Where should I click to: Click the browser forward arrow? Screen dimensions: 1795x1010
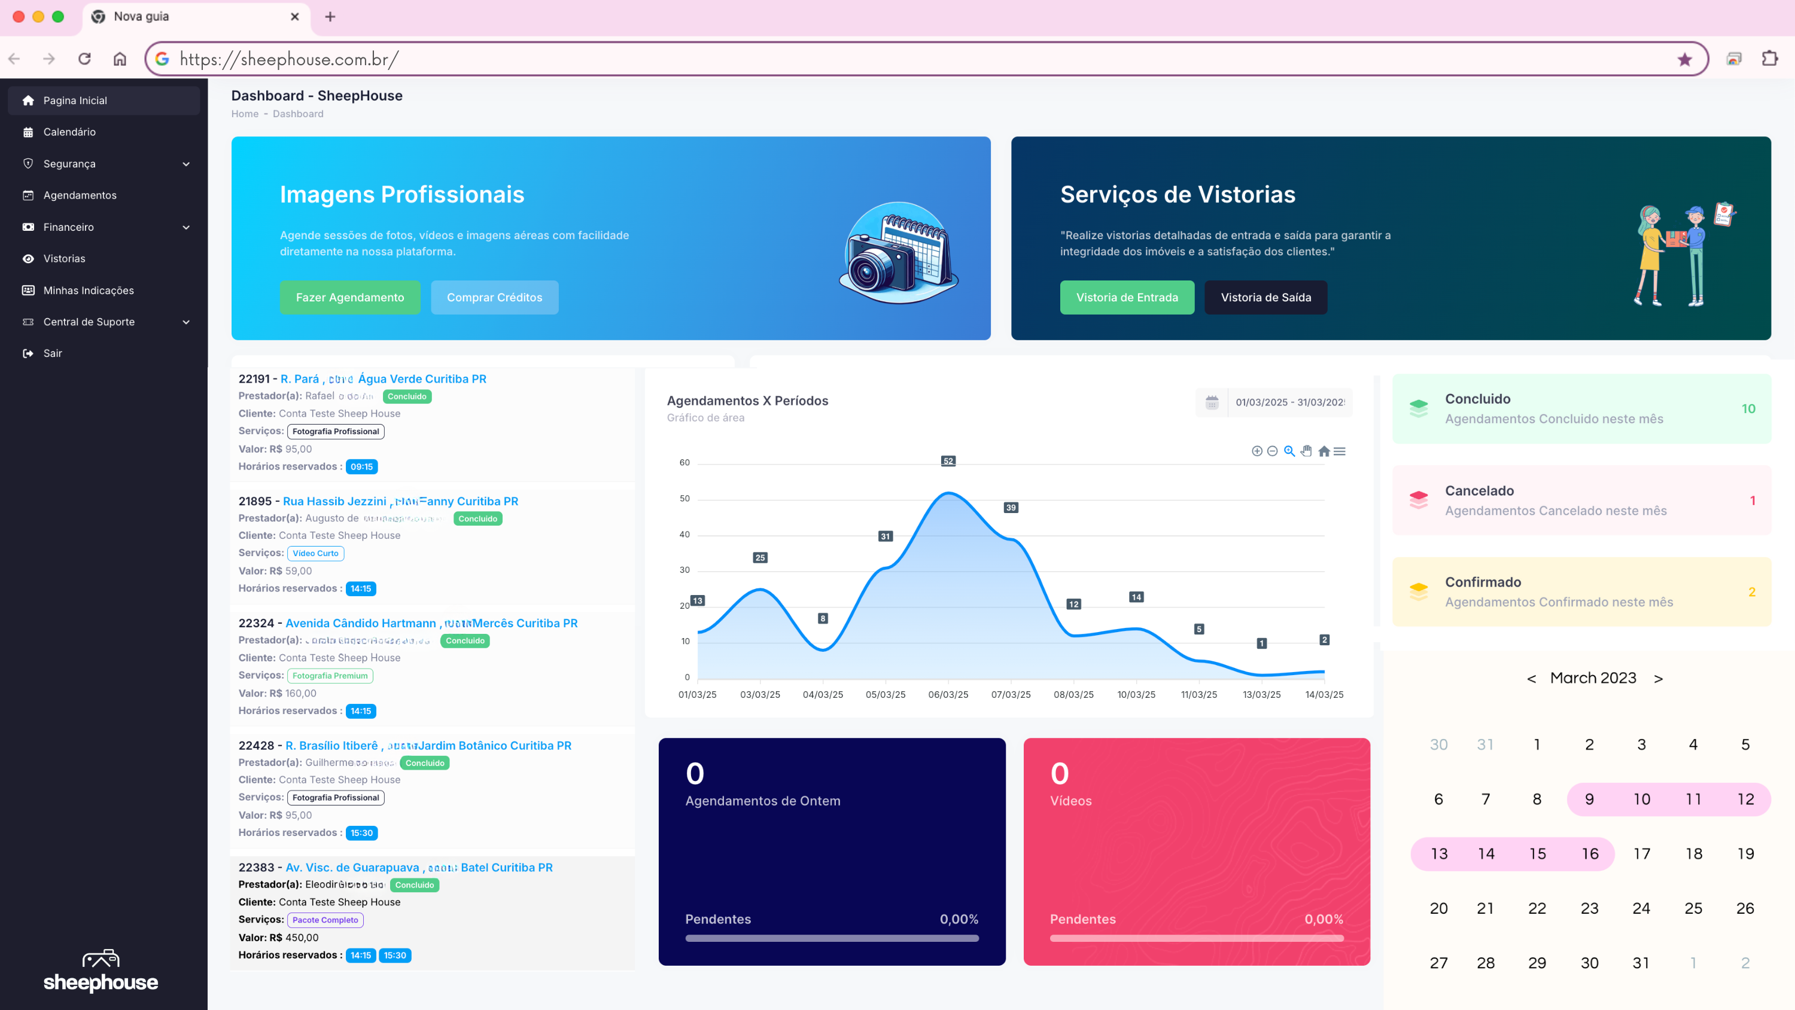49,59
